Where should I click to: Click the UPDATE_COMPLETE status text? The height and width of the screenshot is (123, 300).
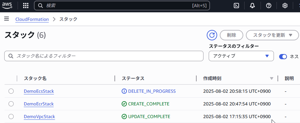pyautogui.click(x=149, y=116)
